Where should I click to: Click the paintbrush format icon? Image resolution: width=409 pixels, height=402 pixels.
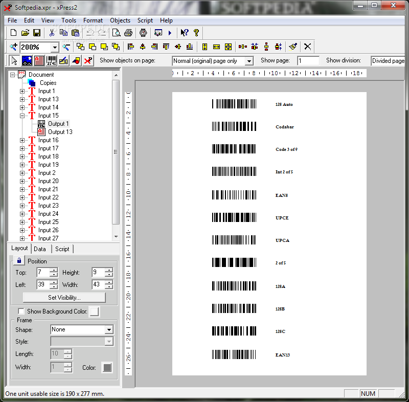click(293, 47)
